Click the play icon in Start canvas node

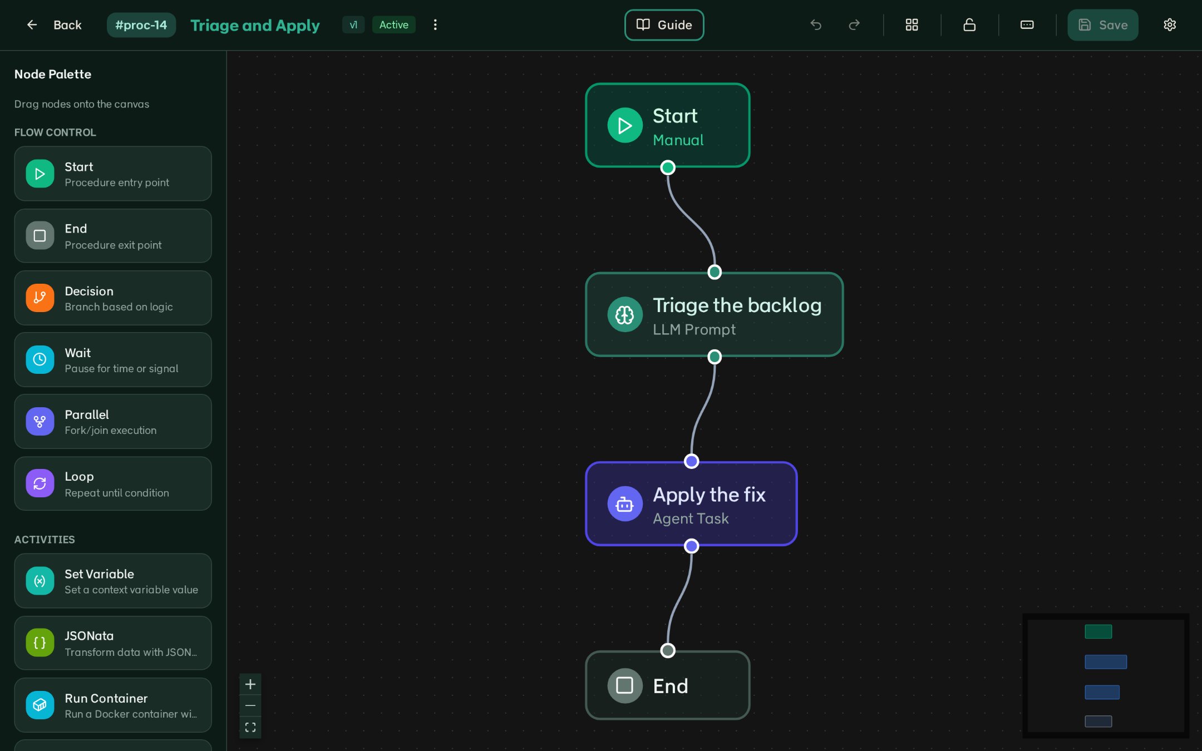point(624,125)
